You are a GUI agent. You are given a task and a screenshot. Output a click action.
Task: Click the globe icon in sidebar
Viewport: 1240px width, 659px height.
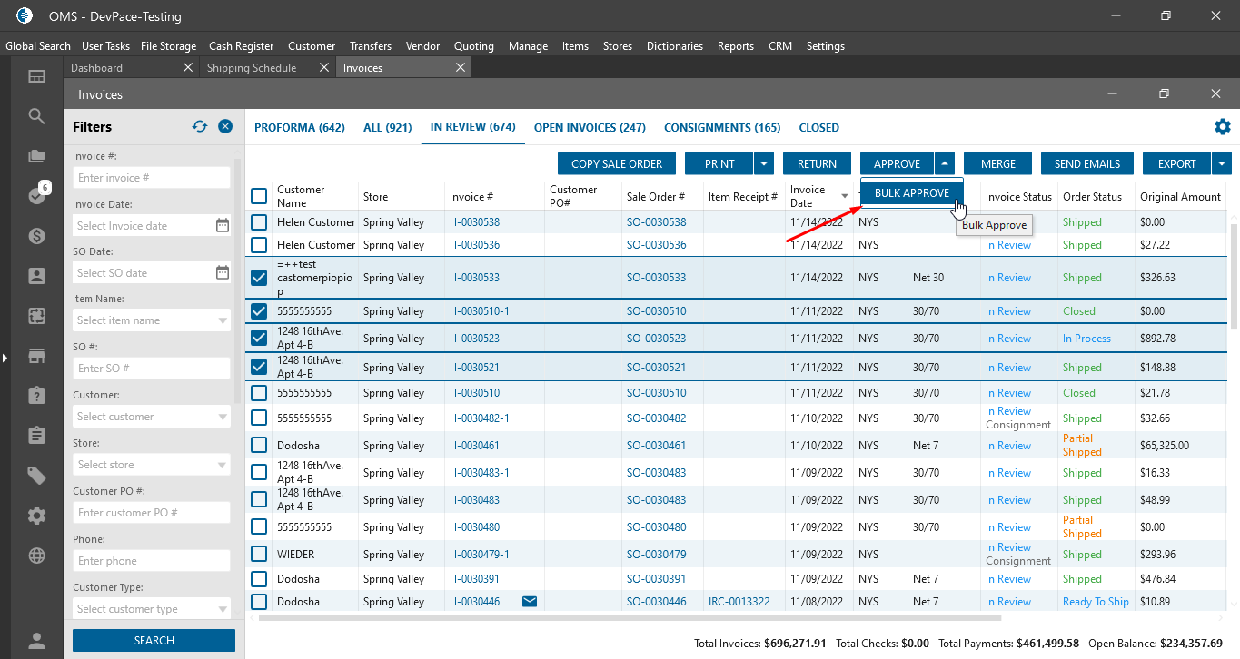[x=36, y=556]
